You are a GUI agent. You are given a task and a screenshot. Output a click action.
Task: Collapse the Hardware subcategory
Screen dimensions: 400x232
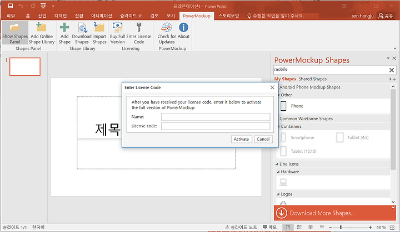[278, 172]
